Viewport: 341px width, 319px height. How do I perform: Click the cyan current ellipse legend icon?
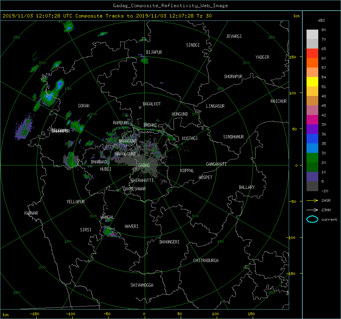(312, 219)
